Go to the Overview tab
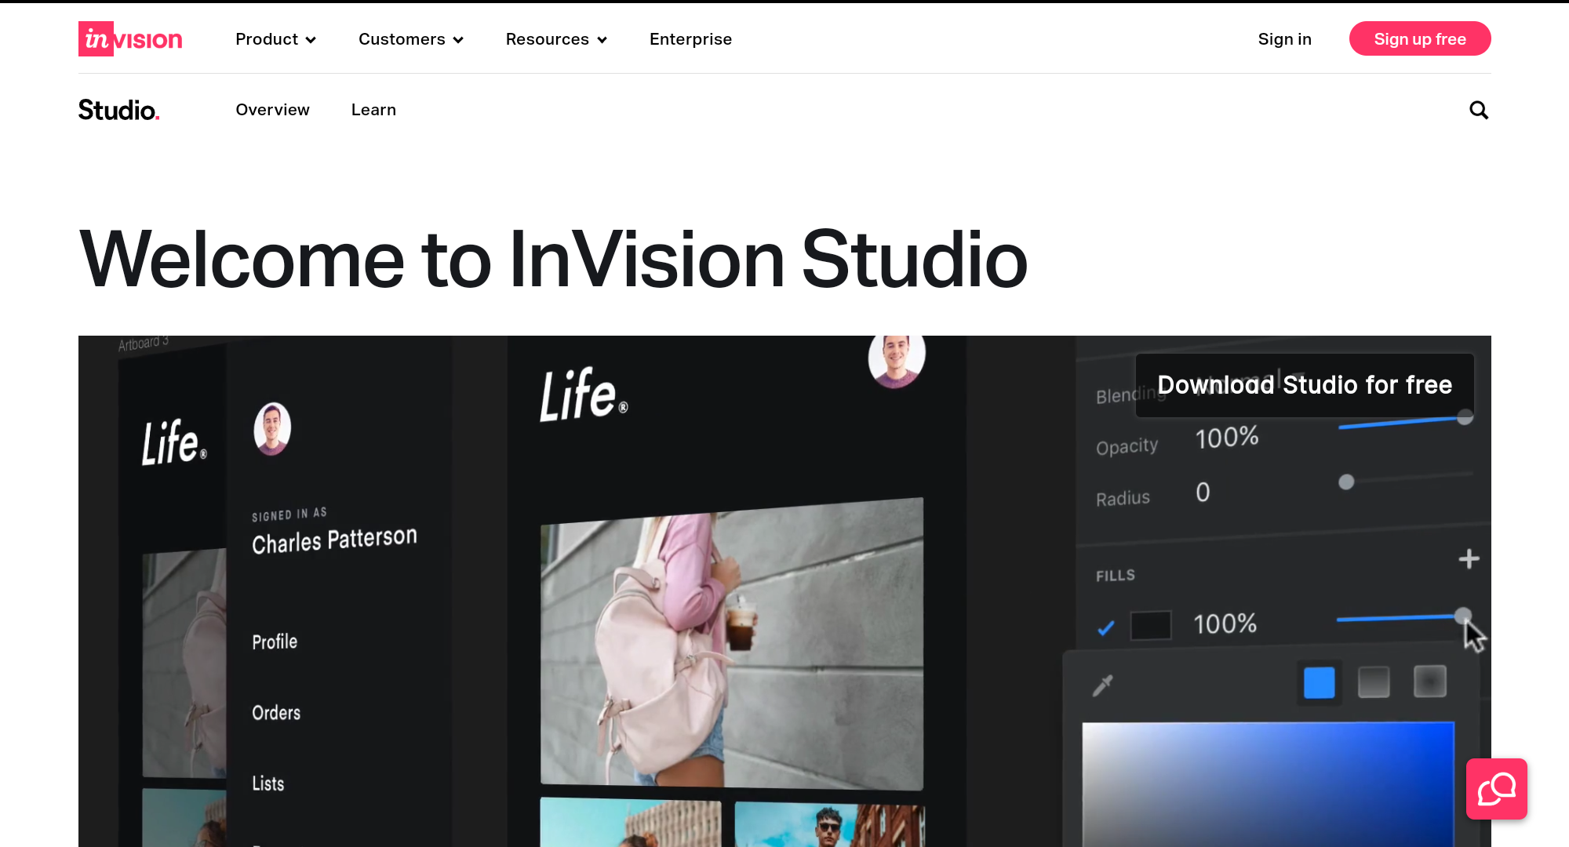The height and width of the screenshot is (847, 1569). coord(272,110)
